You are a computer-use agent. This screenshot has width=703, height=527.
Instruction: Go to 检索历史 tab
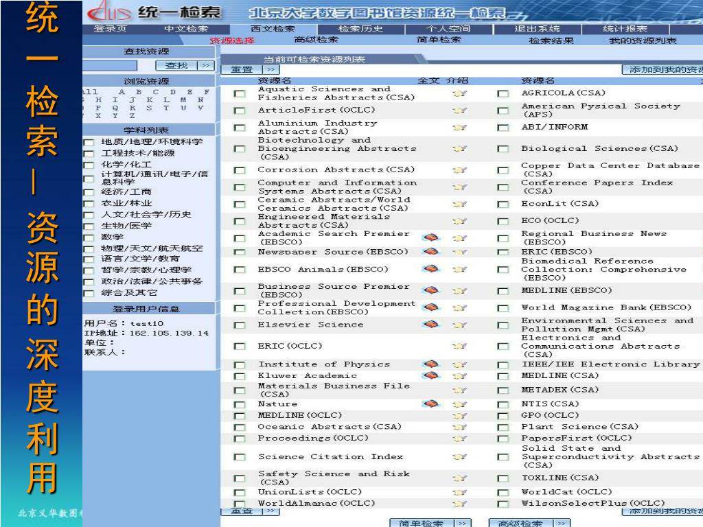click(x=360, y=29)
